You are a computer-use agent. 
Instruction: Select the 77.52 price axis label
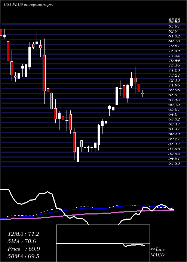point(174,56)
